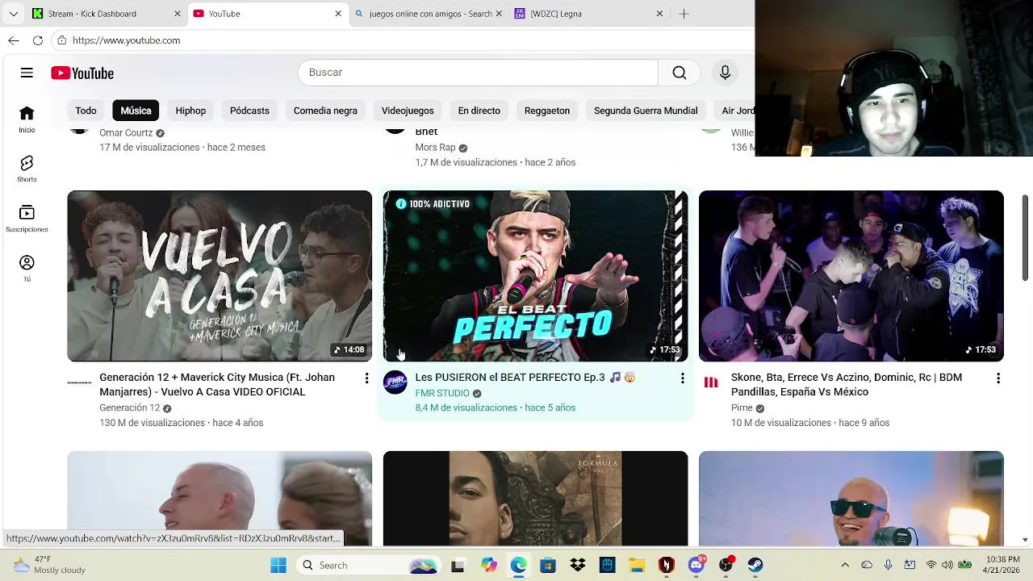This screenshot has height=581, width=1033.
Task: Play the El Beat Perfecto thumbnail
Action: point(535,276)
